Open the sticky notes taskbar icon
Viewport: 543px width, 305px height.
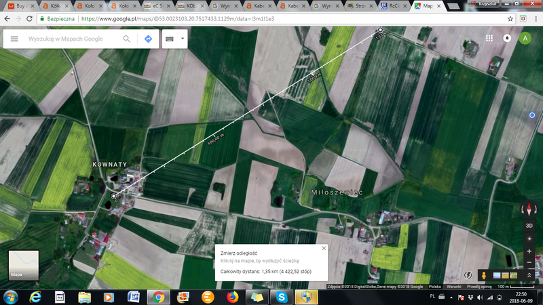click(257, 297)
